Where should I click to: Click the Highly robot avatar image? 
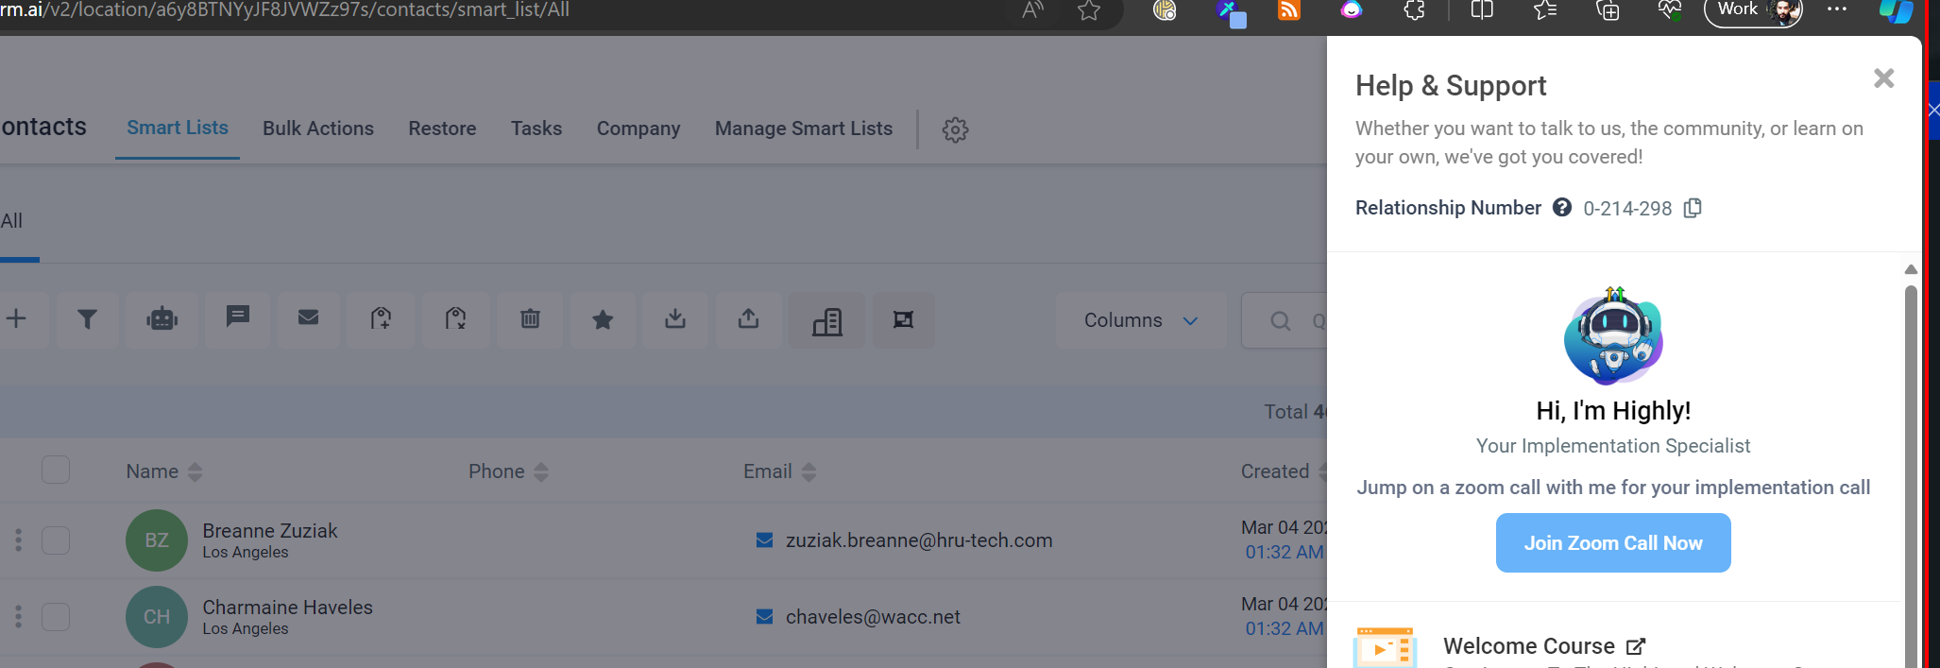[1613, 336]
